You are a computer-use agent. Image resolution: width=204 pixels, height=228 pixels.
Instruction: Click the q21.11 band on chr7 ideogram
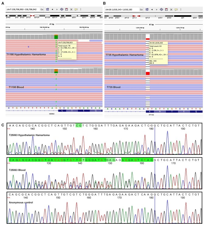(55, 16)
